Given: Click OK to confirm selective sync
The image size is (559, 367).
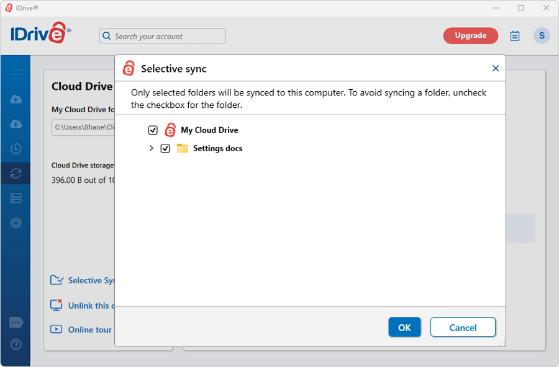Looking at the screenshot, I should point(404,327).
